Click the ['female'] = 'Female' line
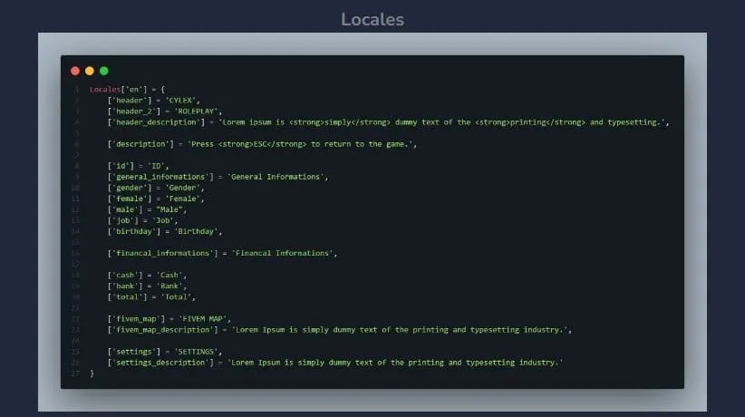The height and width of the screenshot is (417, 745). coord(155,199)
